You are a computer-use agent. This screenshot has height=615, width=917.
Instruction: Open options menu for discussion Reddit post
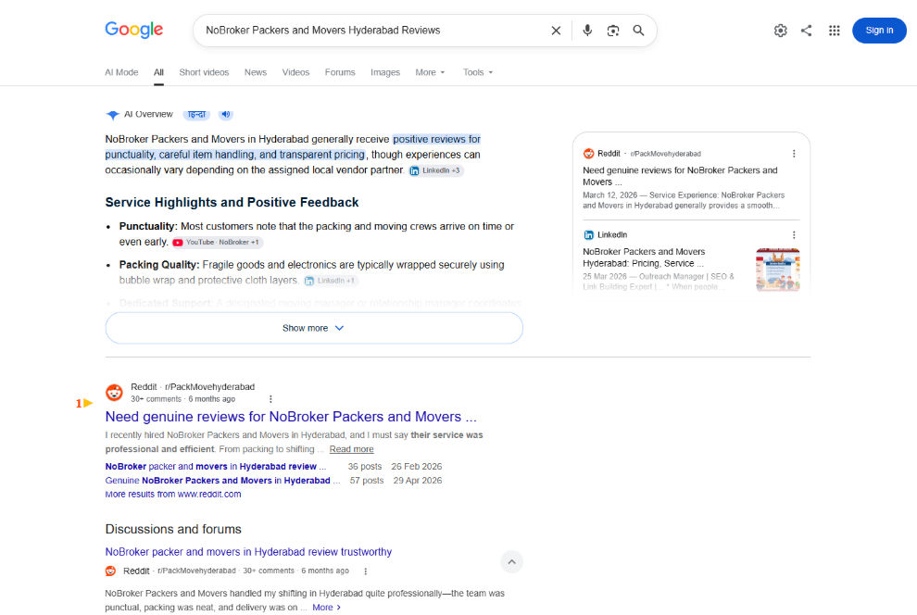366,571
